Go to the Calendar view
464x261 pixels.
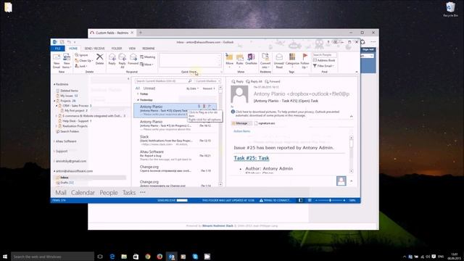pos(83,193)
